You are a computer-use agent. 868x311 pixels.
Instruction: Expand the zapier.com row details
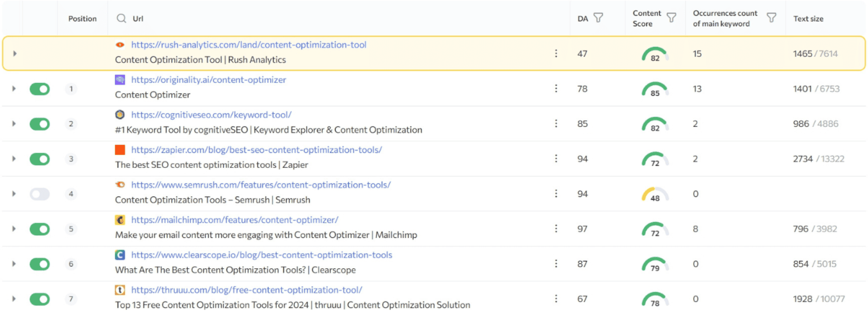[14, 158]
